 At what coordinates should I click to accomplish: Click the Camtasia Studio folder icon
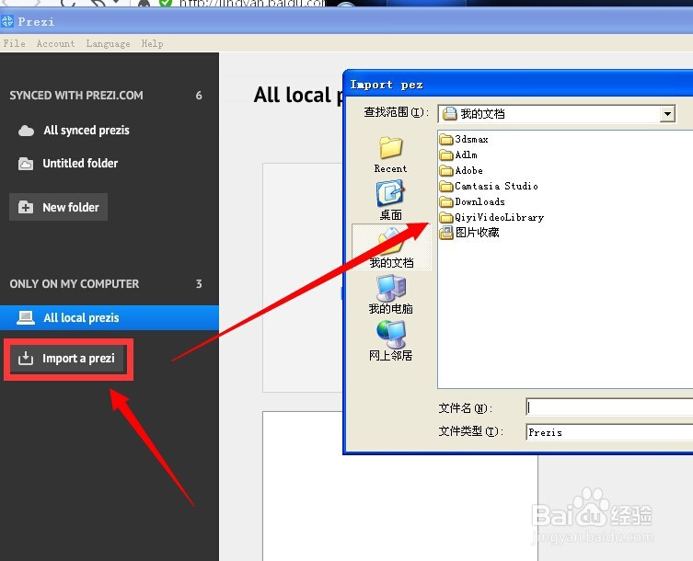pyautogui.click(x=446, y=186)
